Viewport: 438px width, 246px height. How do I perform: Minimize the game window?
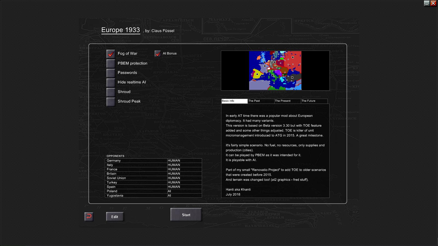[427, 3]
